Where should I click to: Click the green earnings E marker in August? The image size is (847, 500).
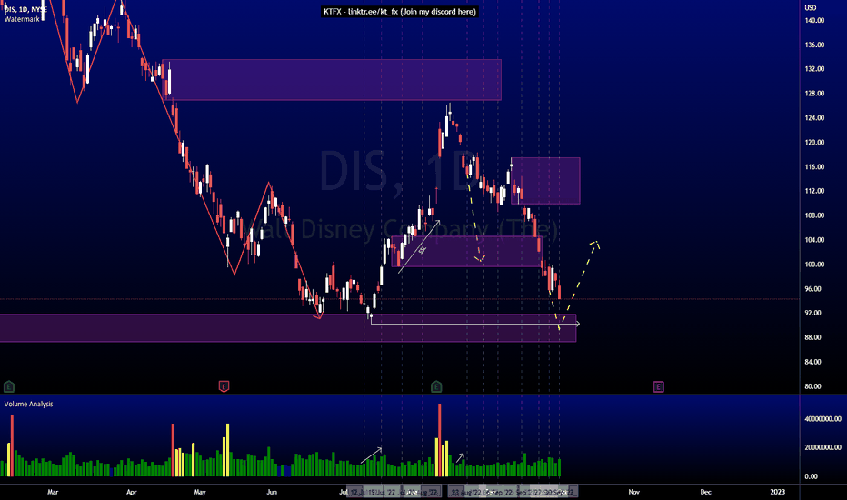tap(436, 386)
